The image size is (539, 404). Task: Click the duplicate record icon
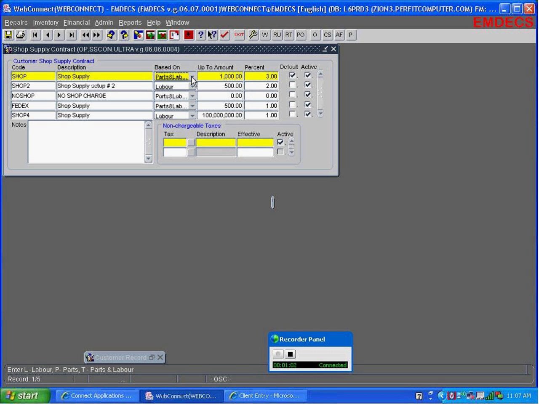(174, 35)
